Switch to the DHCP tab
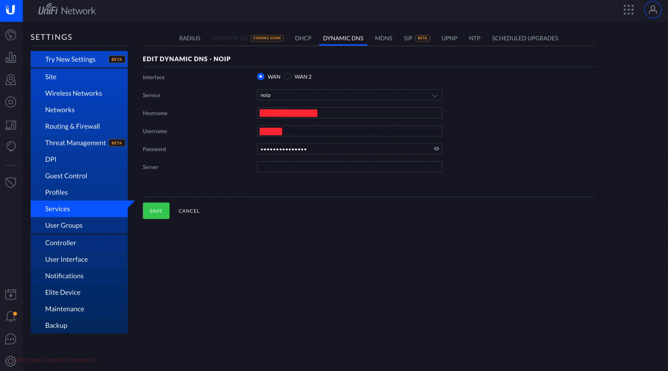668x371 pixels. [x=303, y=38]
